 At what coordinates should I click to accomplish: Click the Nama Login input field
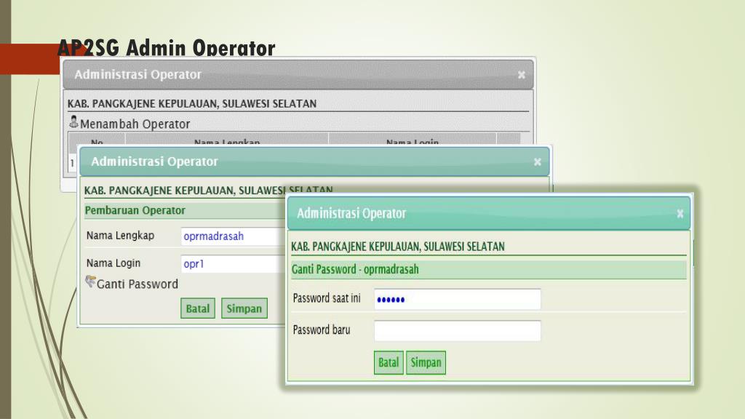tap(234, 263)
